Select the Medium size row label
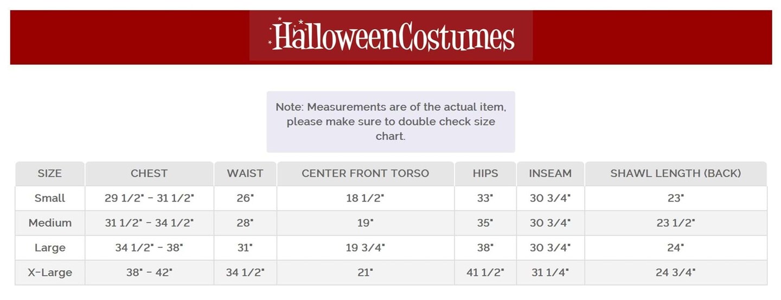 tap(50, 223)
